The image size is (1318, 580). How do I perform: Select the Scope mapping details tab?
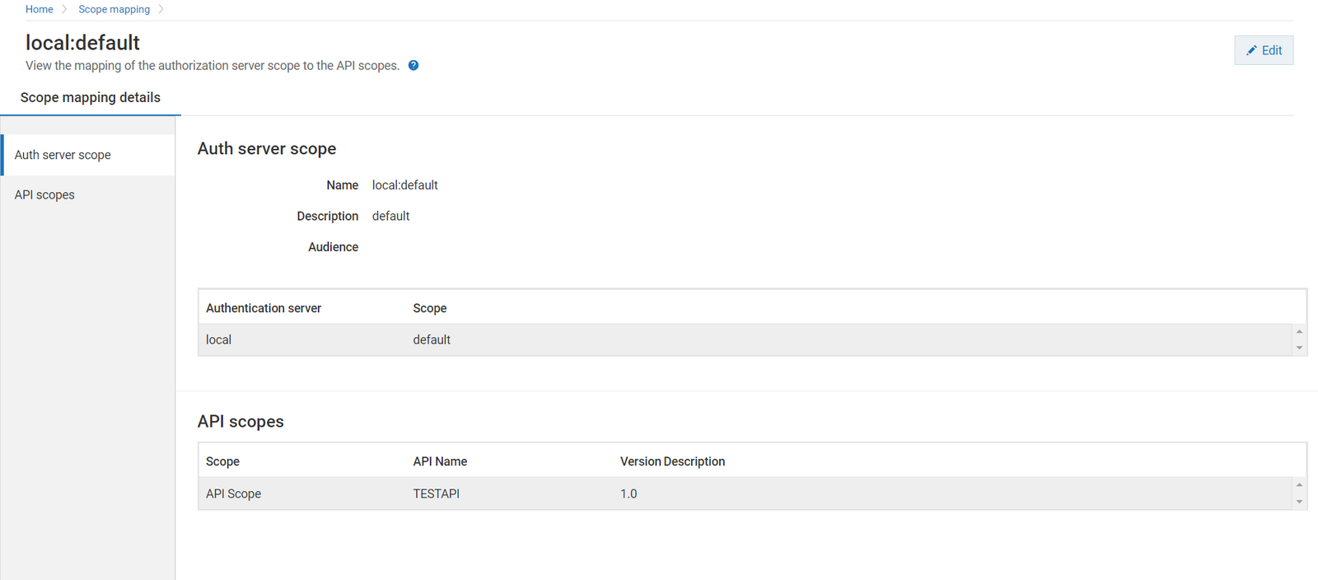click(91, 97)
